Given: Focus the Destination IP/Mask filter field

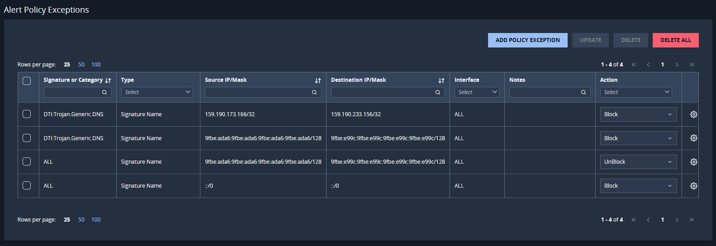Looking at the screenshot, I should [388, 92].
